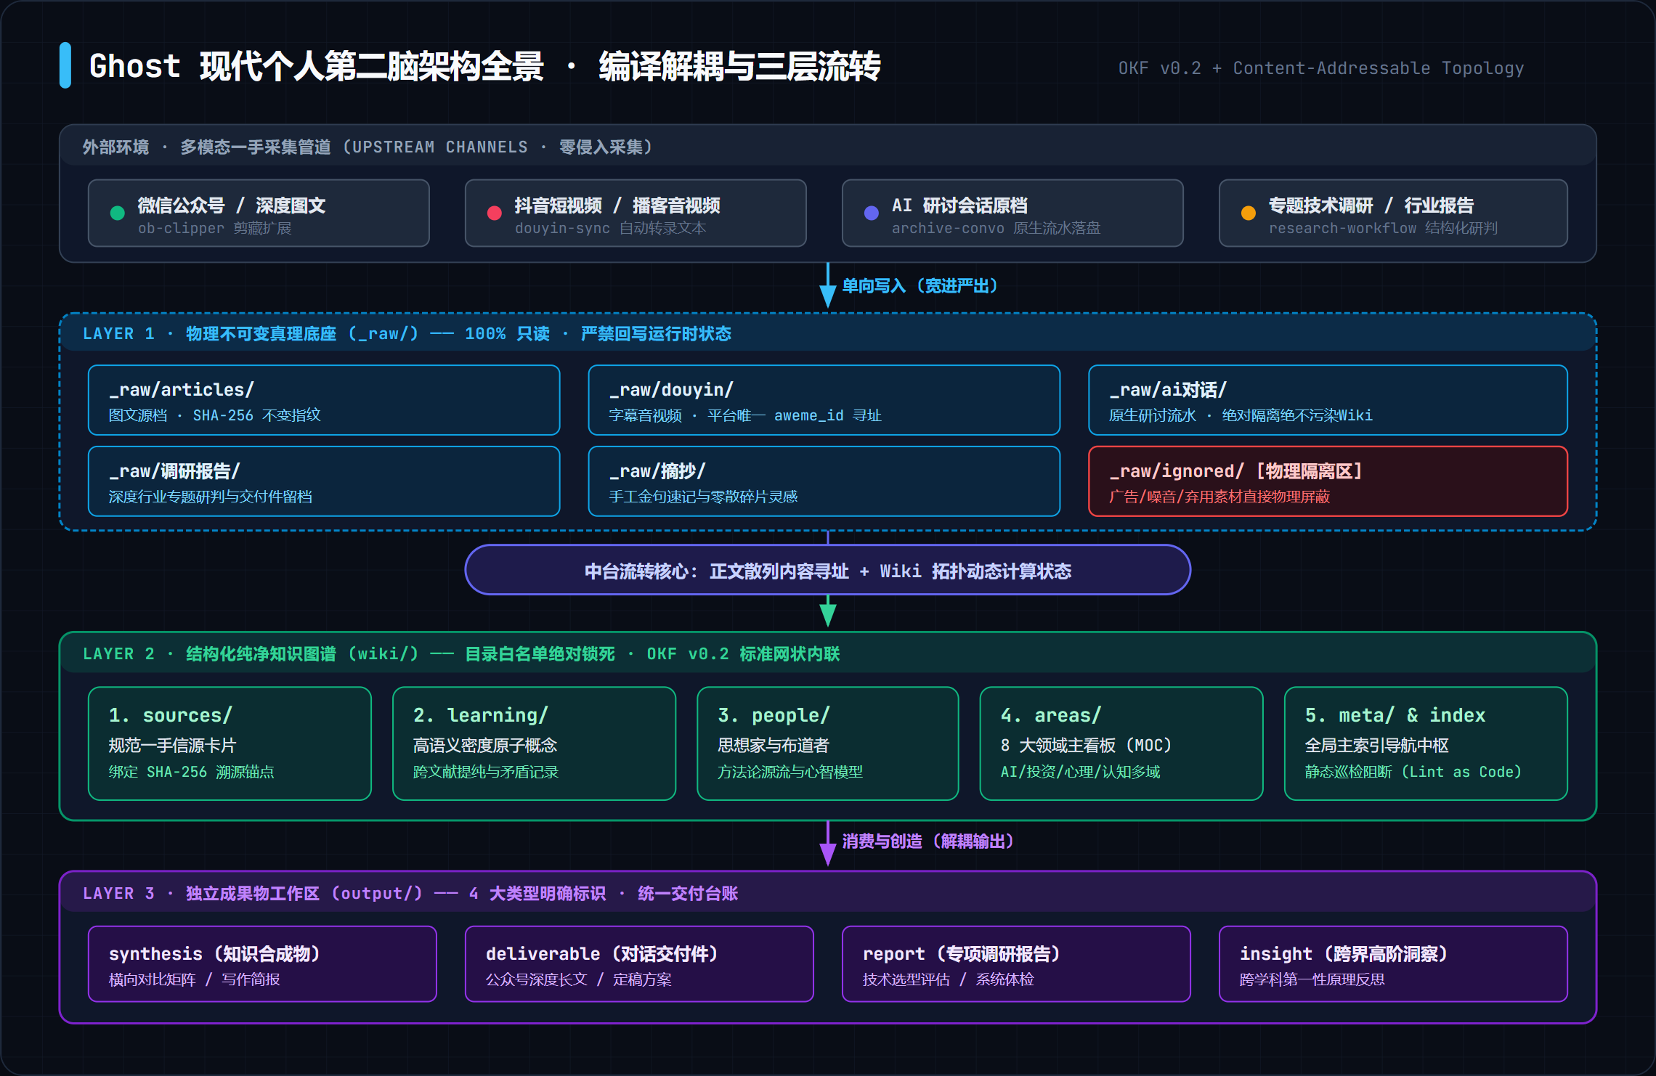Screen dimensions: 1656x1076
Task: Open the _raw/摘抄/ box
Action: pyautogui.click(x=824, y=481)
